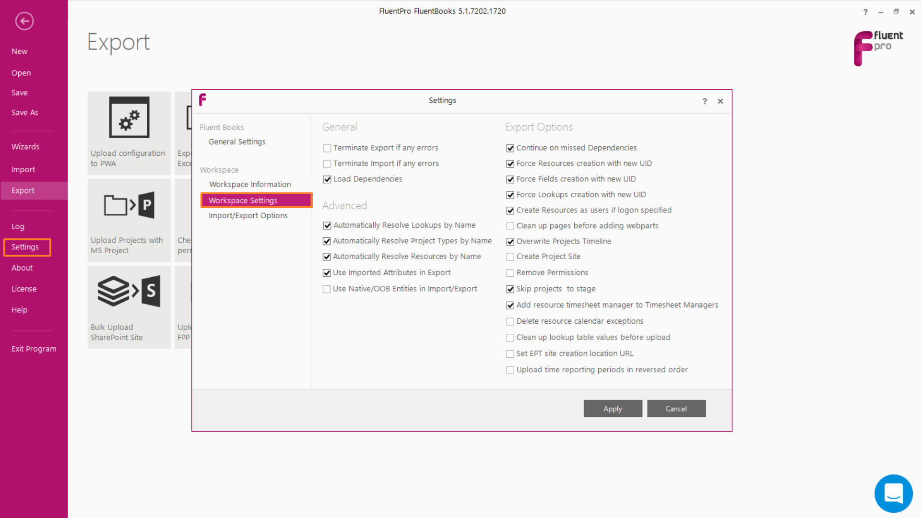921x518 pixels.
Task: Enable Terminate Export if any errors
Action: [327, 148]
